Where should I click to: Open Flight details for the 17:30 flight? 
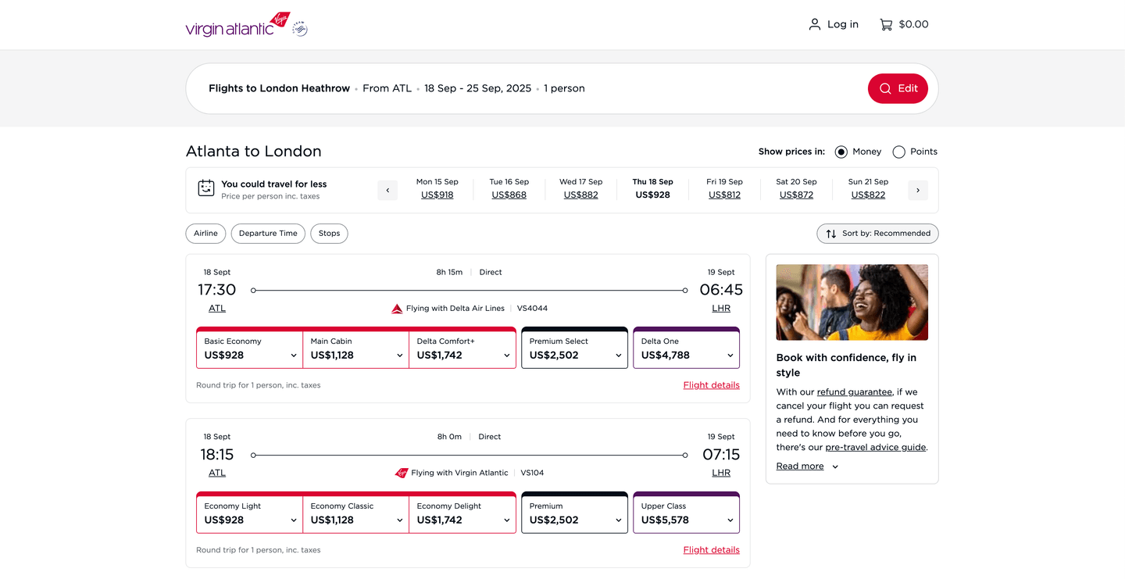point(711,385)
